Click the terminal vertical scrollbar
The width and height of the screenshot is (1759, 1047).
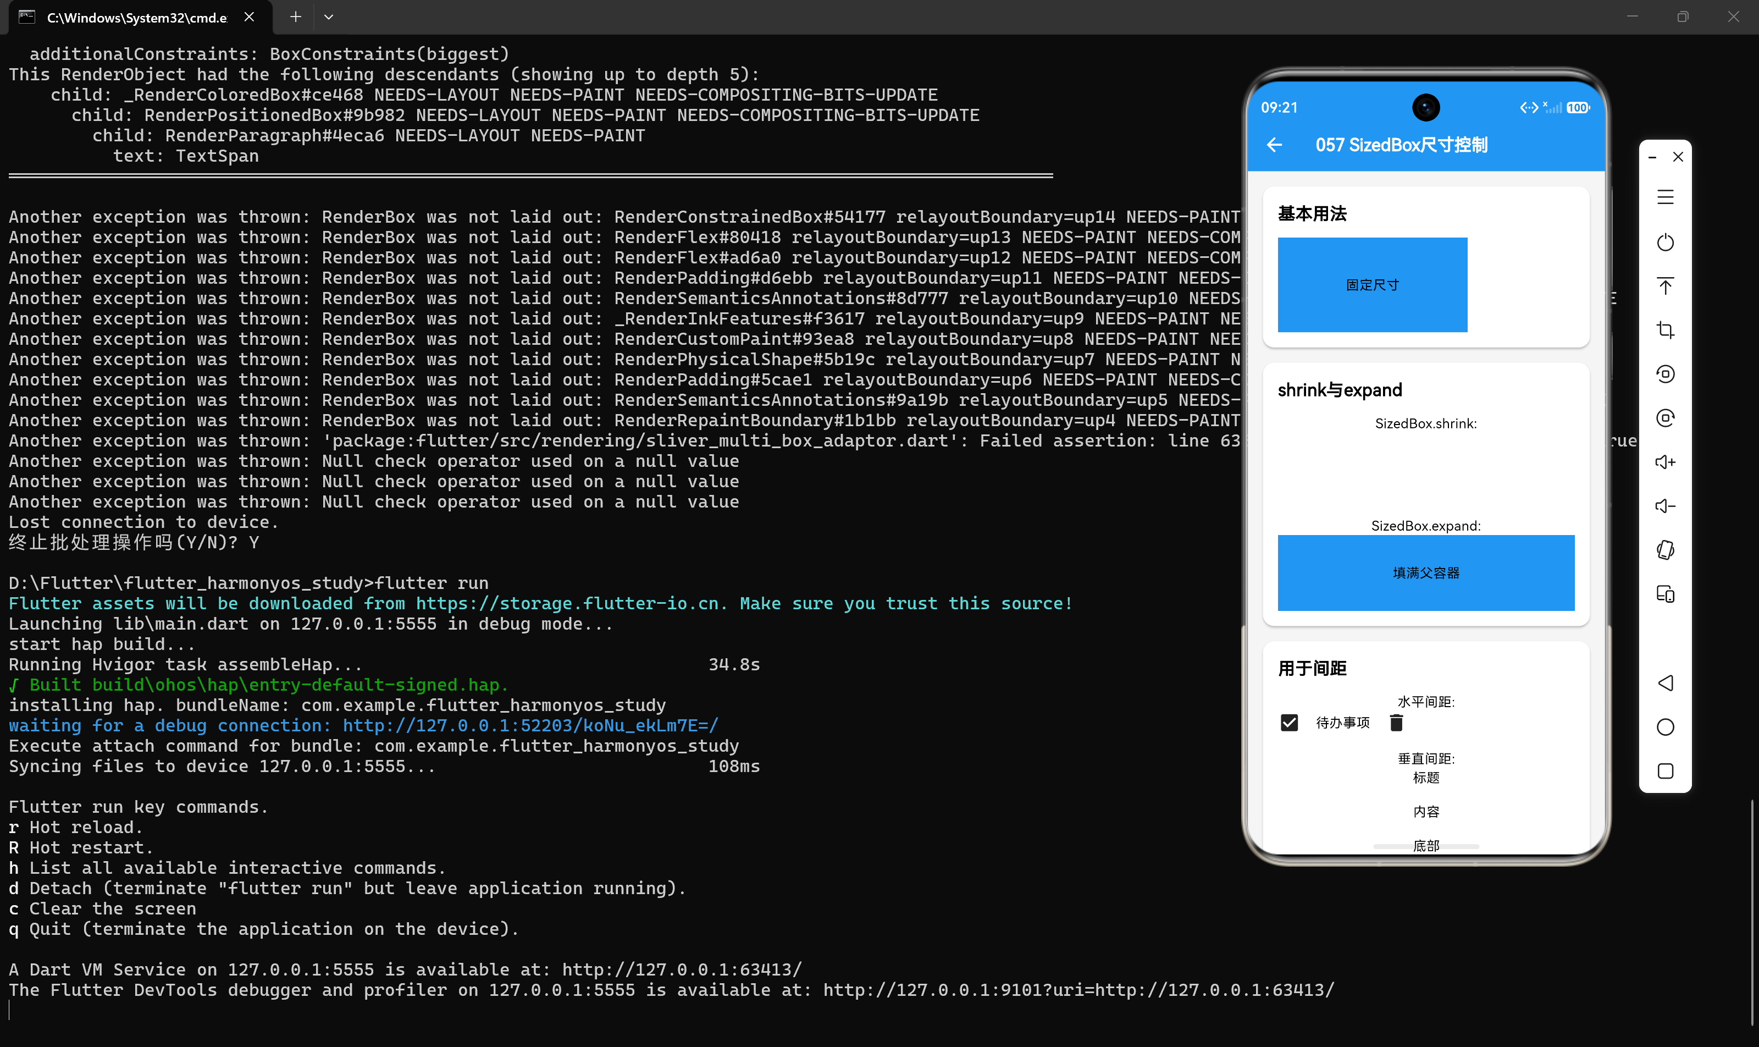click(x=1752, y=912)
